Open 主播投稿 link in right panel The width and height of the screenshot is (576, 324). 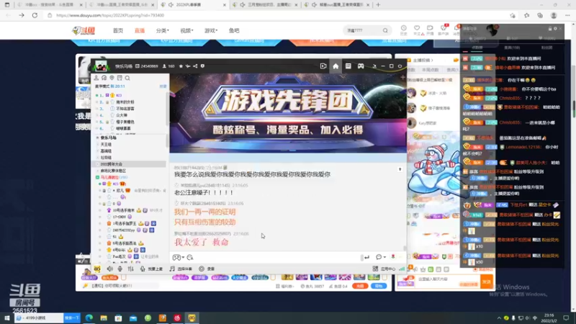pyautogui.click(x=423, y=60)
